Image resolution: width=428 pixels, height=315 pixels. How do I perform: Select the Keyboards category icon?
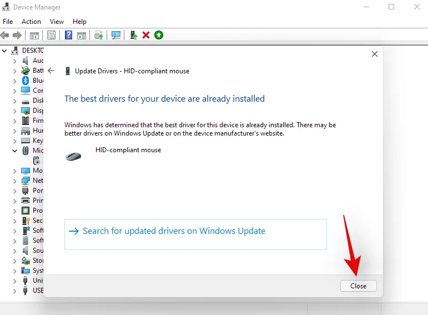pos(26,141)
